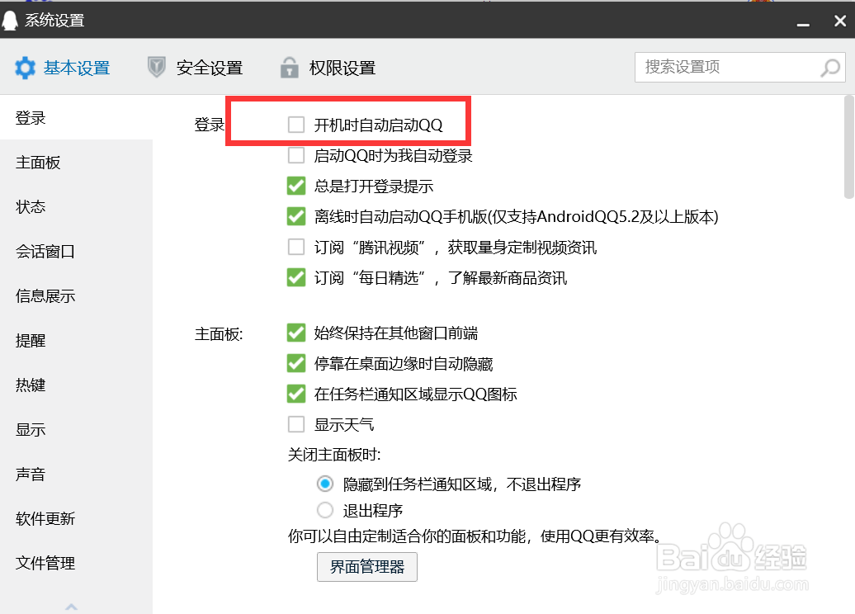Click the gear icon of 基本设置

(25, 68)
